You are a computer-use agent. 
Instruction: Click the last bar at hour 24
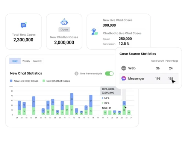(129, 112)
